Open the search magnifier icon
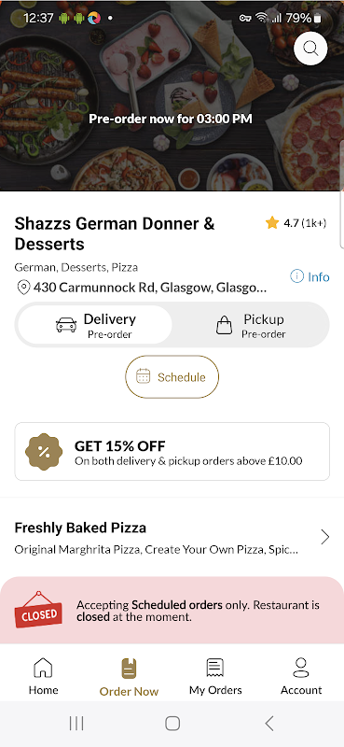Viewport: 344px width, 747px height. point(310,49)
